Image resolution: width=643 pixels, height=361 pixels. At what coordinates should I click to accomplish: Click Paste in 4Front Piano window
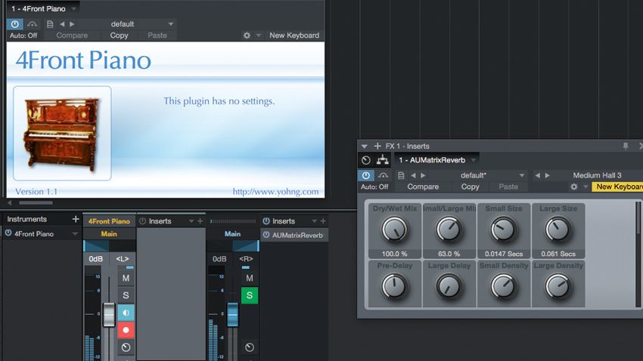157,35
